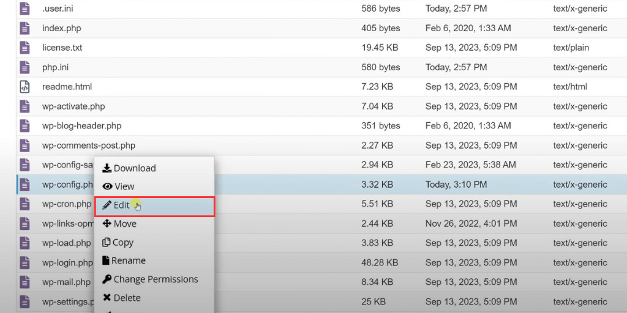
Task: Click the Feb 23, 2023, 5:38 AM date
Action: 471,165
